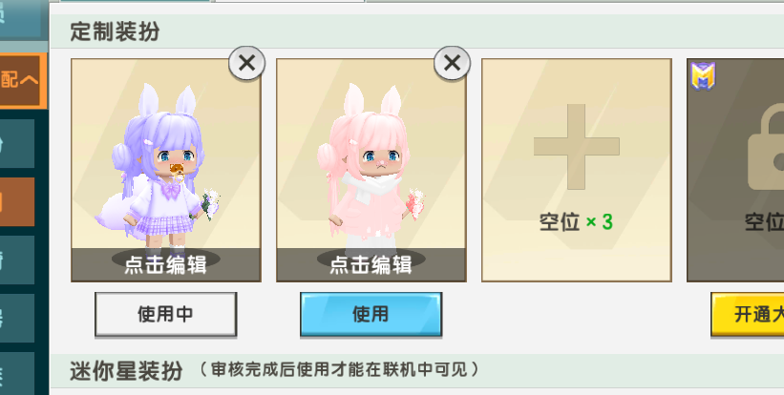The height and width of the screenshot is (395, 784).
Task: Click the 定制装扮 section header
Action: coord(115,31)
